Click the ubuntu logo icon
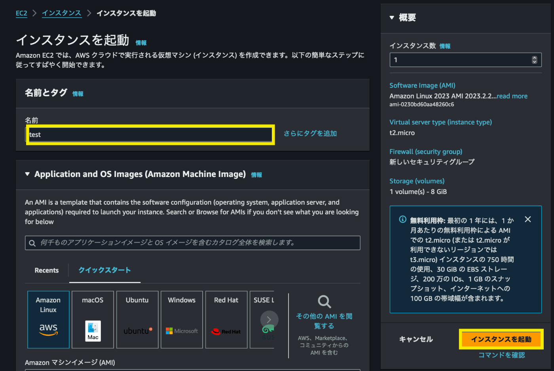 [138, 331]
